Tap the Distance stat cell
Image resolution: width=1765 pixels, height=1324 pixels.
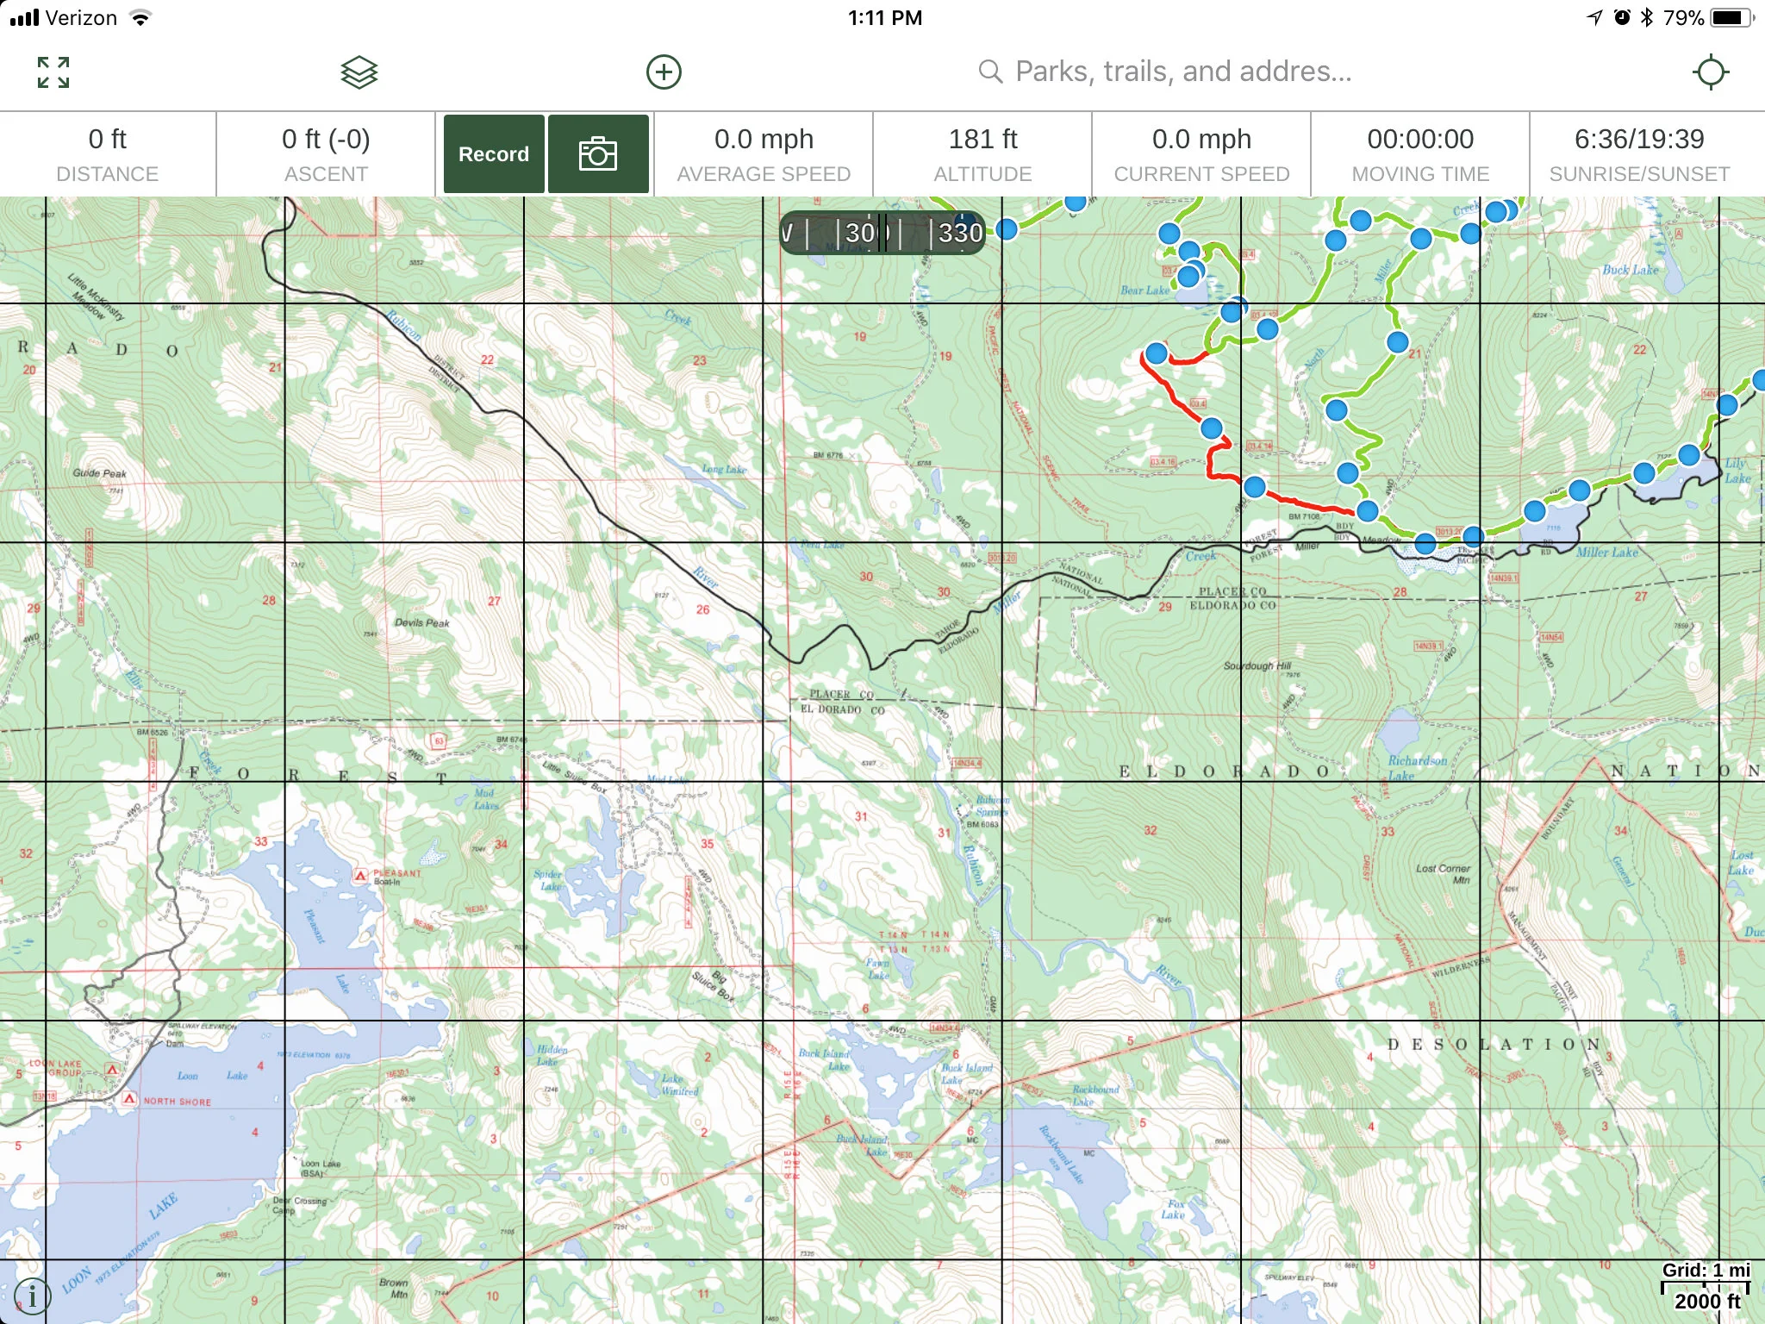point(108,154)
